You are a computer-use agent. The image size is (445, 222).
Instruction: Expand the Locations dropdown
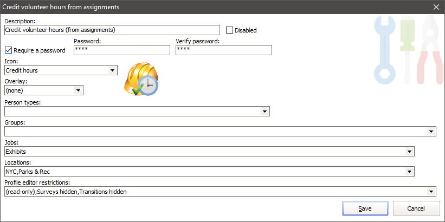[x=409, y=172]
